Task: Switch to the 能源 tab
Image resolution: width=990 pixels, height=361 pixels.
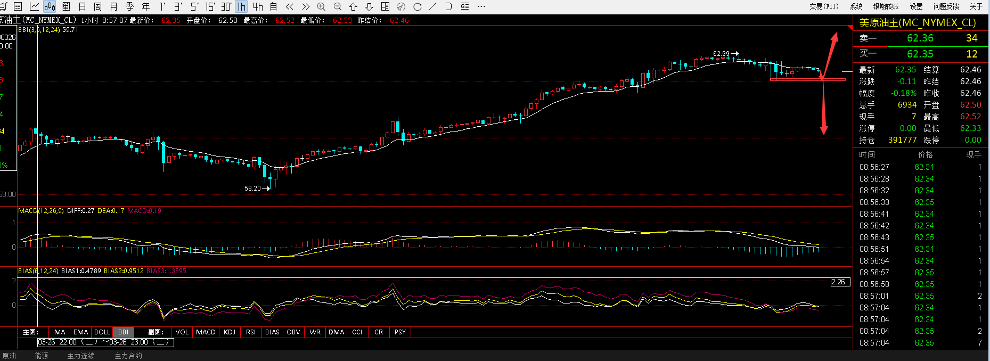Action: (42, 356)
